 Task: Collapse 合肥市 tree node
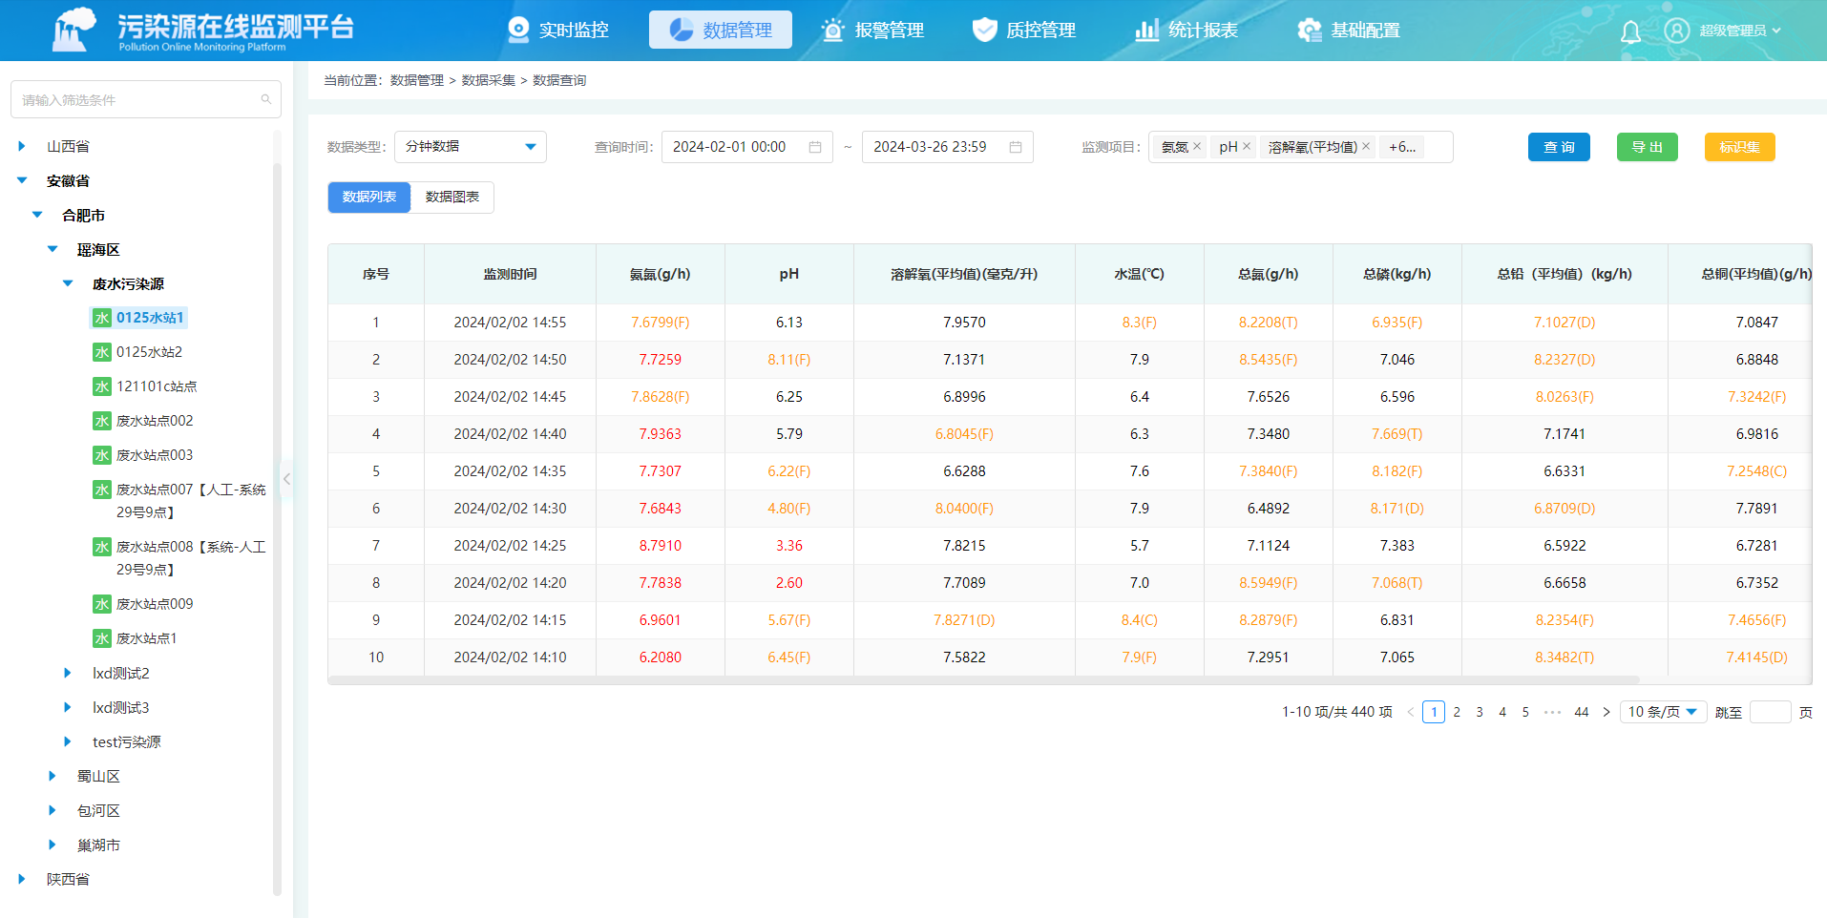click(37, 215)
